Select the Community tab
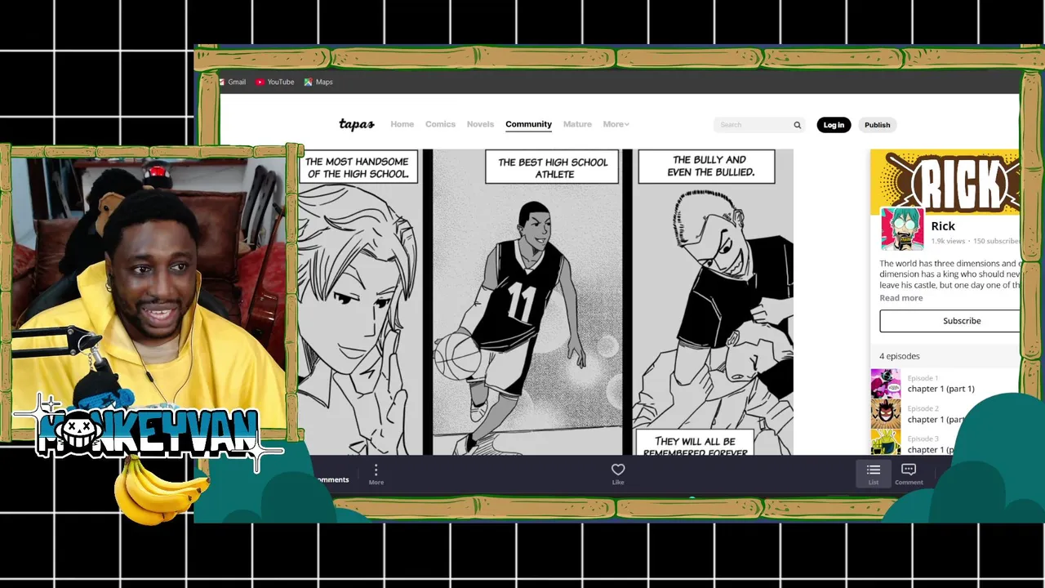 point(528,124)
